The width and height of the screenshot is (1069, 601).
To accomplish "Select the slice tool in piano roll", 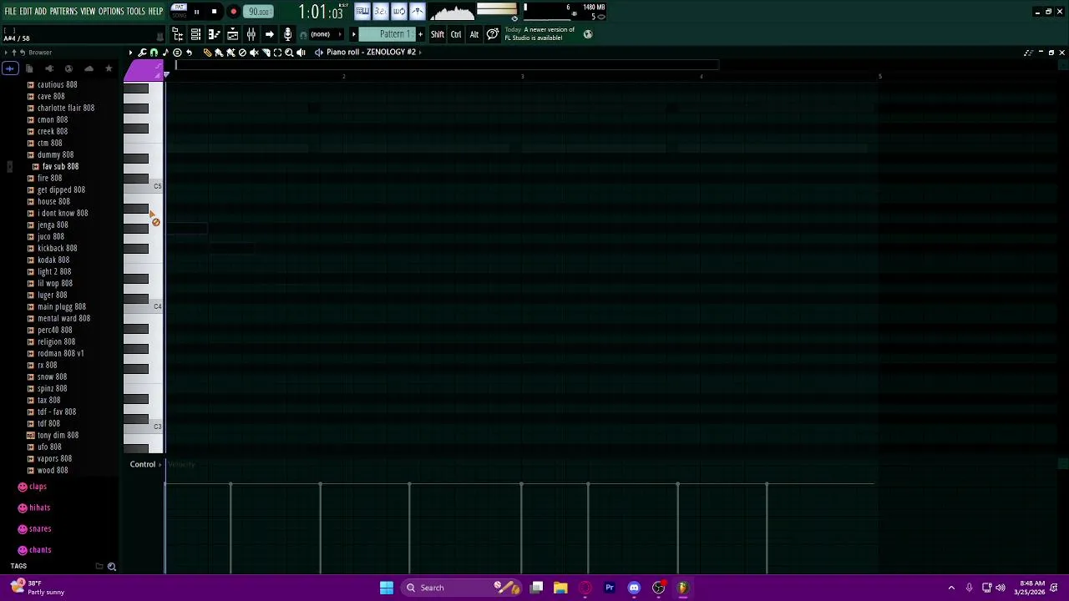I will [266, 52].
